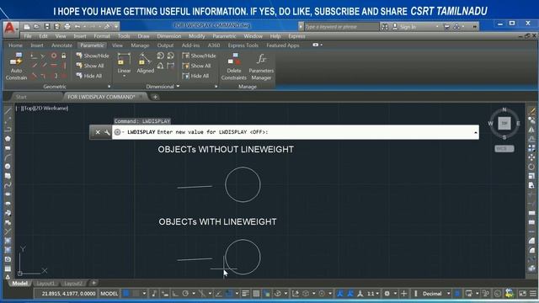
Task: Open Geometric panel settings launcher arrow
Action: click(109, 87)
